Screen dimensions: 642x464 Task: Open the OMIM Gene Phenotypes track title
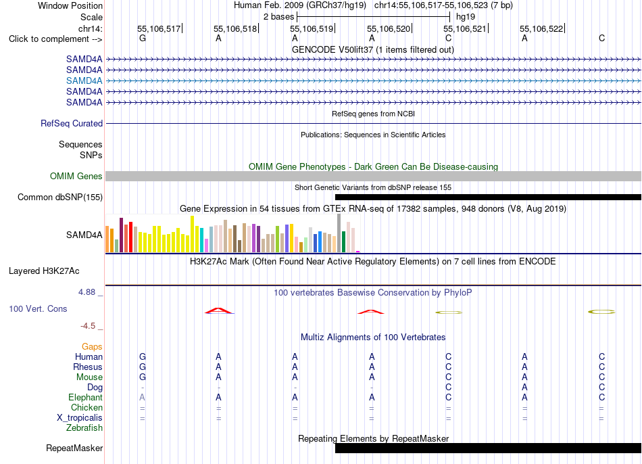(x=373, y=167)
